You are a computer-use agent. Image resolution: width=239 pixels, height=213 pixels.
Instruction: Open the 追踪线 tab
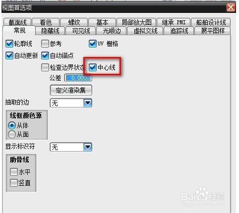[179, 31]
